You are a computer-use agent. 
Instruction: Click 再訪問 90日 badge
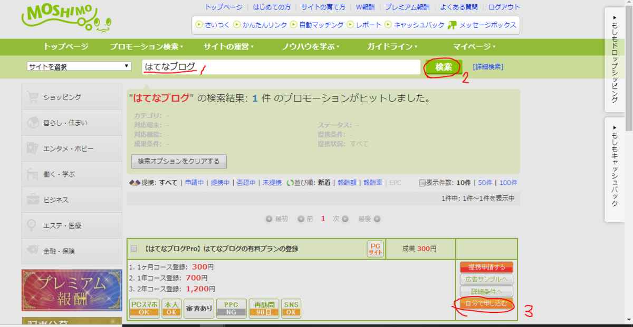tap(264, 308)
